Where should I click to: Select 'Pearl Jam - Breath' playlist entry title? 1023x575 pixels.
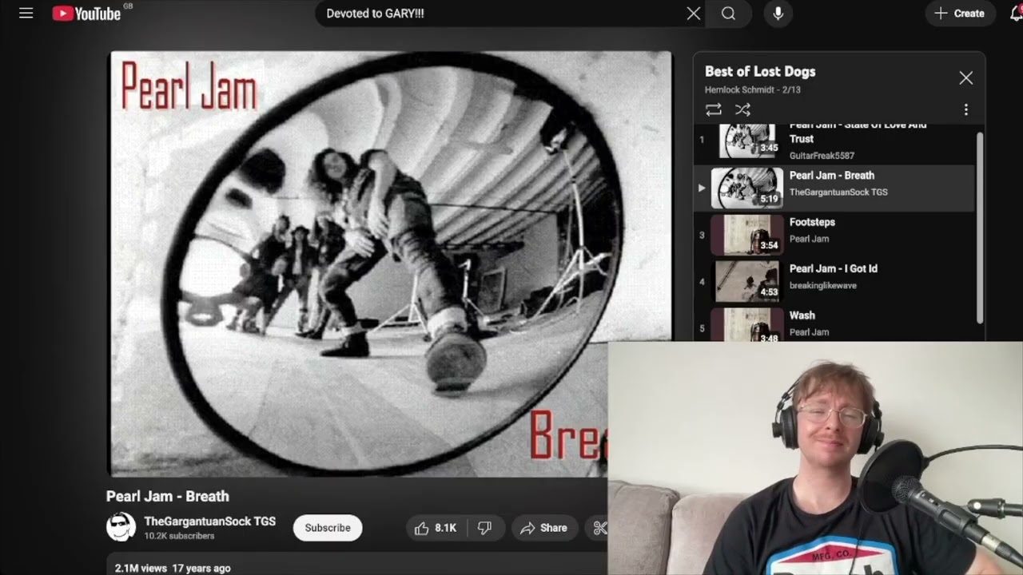point(832,176)
